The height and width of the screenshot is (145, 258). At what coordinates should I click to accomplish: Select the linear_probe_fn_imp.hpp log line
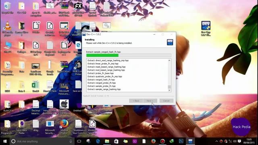click(x=103, y=64)
